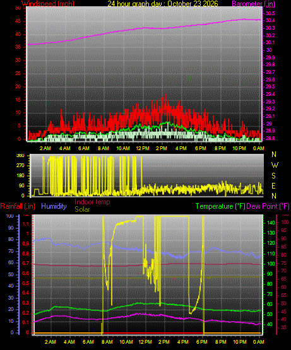Click the "Solar" legend label
291x350 pixels.
[x=82, y=209]
